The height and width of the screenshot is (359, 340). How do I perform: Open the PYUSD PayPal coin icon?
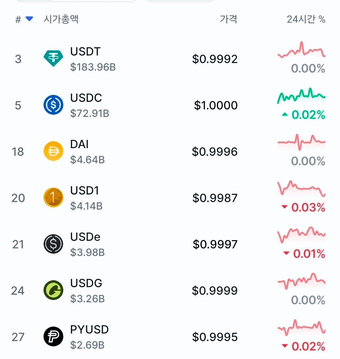[x=53, y=336]
